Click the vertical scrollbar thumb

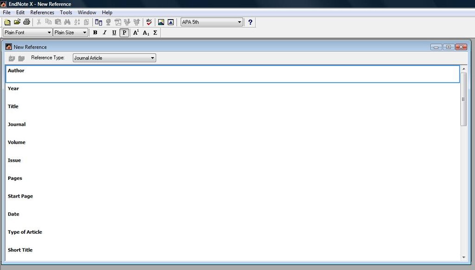463,99
